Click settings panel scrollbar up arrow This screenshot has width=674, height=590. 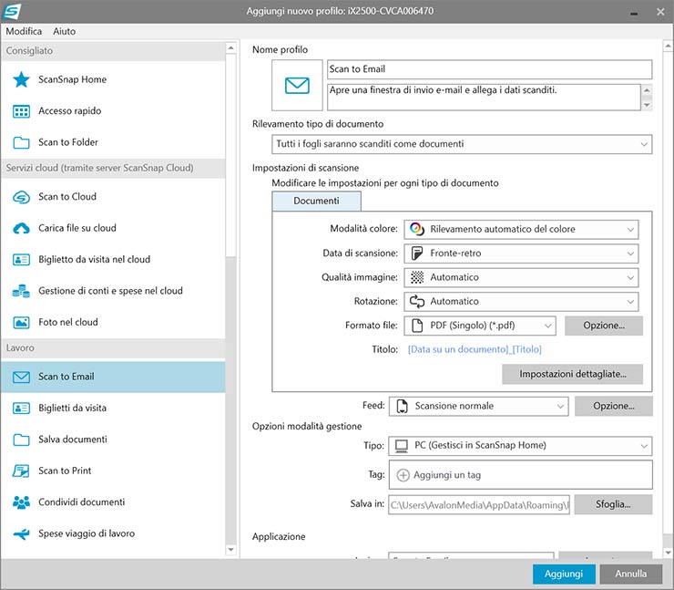tap(668, 46)
